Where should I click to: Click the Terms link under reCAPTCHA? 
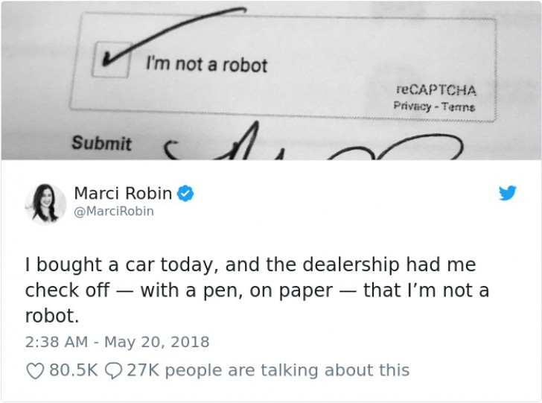point(459,107)
